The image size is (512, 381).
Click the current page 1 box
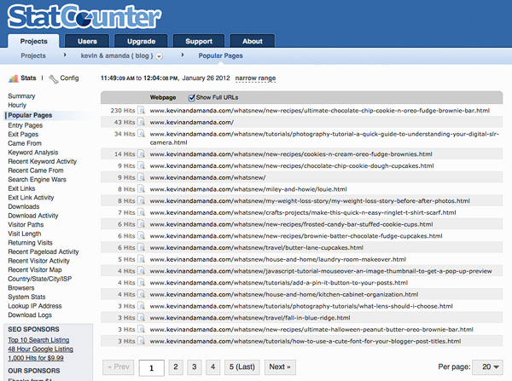tap(152, 368)
